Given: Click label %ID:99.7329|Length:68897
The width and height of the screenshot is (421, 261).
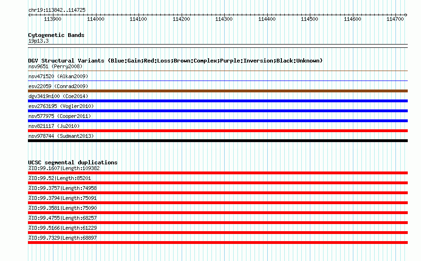Looking at the screenshot, I should tap(62, 238).
